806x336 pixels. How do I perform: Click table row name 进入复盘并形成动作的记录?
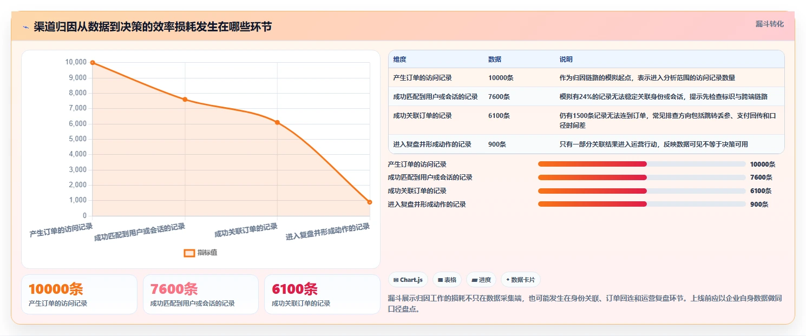click(x=433, y=144)
